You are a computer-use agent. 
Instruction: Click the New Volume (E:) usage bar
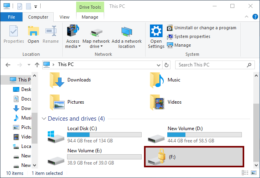coord(104,157)
